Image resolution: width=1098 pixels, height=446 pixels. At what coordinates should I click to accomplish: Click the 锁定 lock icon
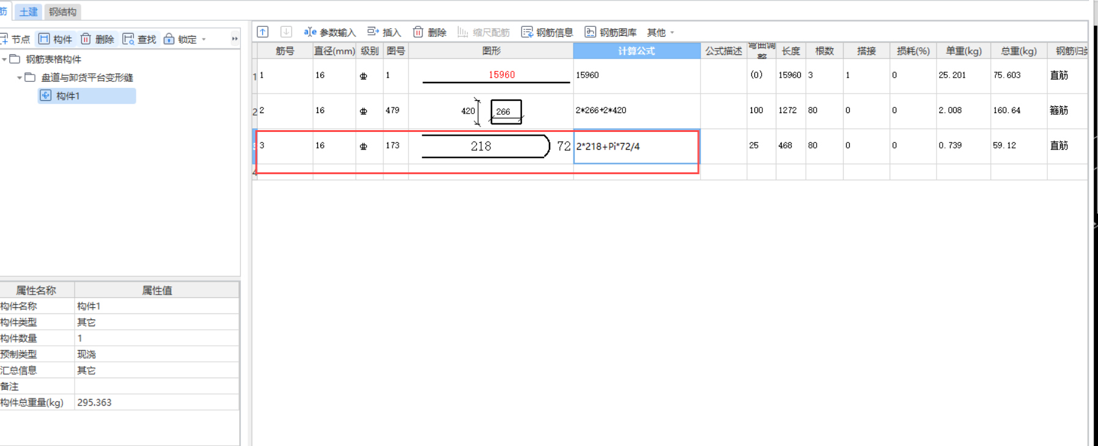(169, 39)
